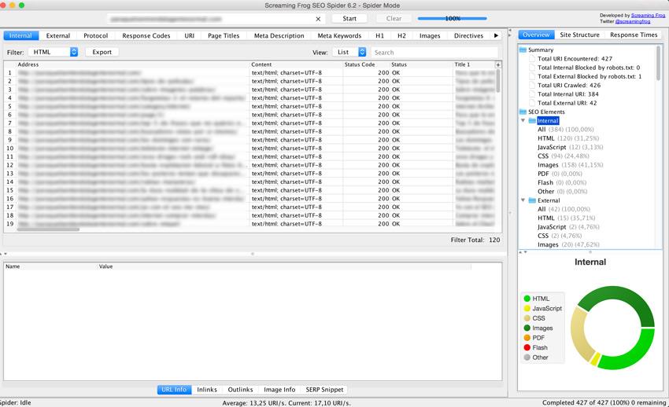Open the Page Titles tab

pyautogui.click(x=224, y=36)
